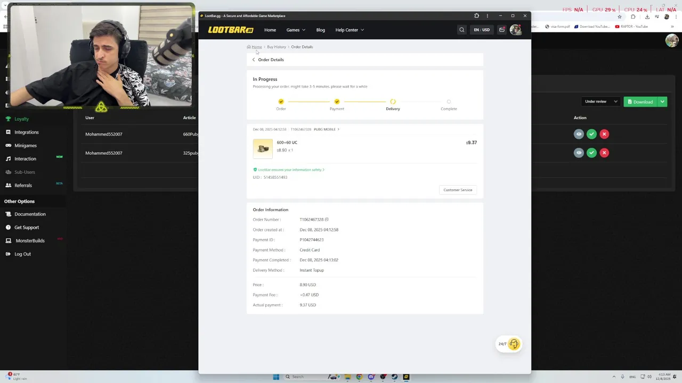Screen dimensions: 682x383
Task: Open the LootBar user profile avatar
Action: [x=515, y=30]
